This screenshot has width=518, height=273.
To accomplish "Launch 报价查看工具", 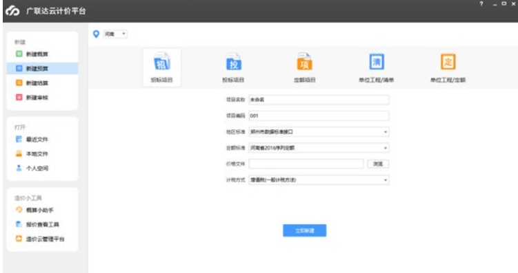I will 42,225.
